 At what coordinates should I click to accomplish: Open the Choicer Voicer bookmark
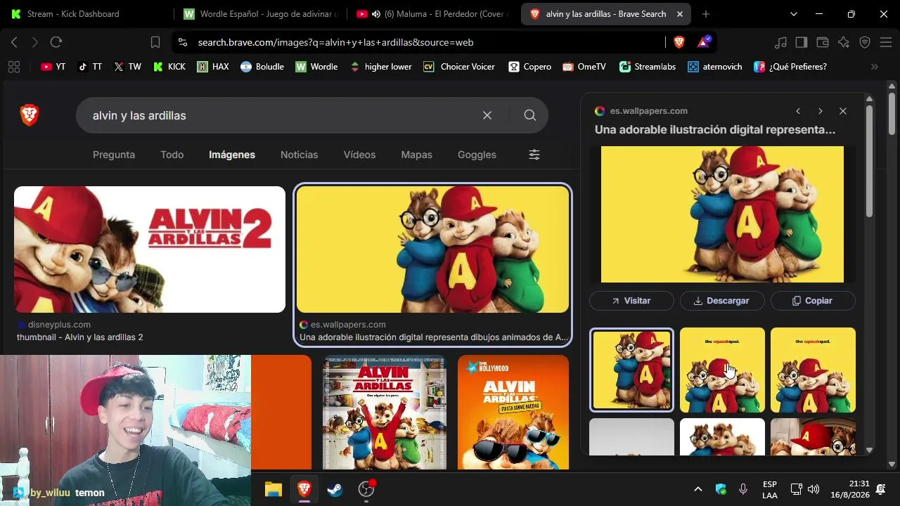pyautogui.click(x=458, y=67)
